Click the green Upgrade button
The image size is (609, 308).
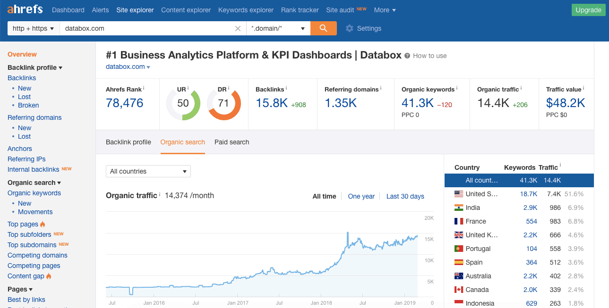[x=588, y=10]
